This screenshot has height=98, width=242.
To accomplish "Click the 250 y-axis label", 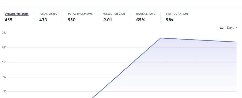I will [x=4, y=33].
